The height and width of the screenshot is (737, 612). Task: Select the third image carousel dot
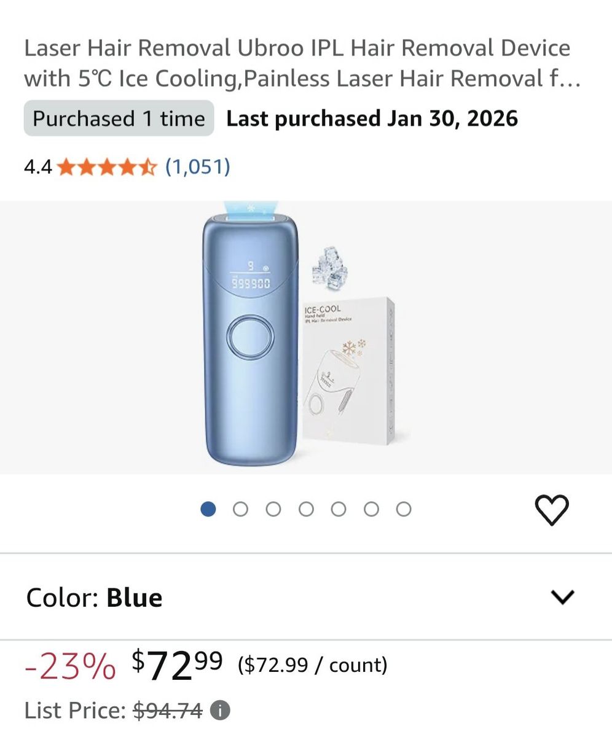273,509
